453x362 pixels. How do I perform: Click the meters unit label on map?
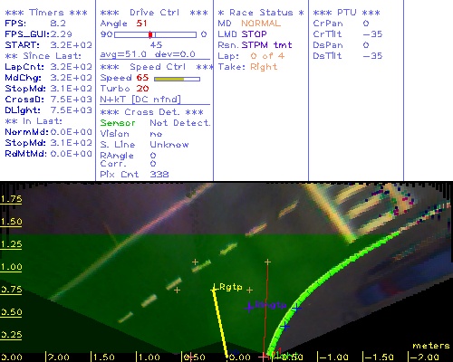431,346
